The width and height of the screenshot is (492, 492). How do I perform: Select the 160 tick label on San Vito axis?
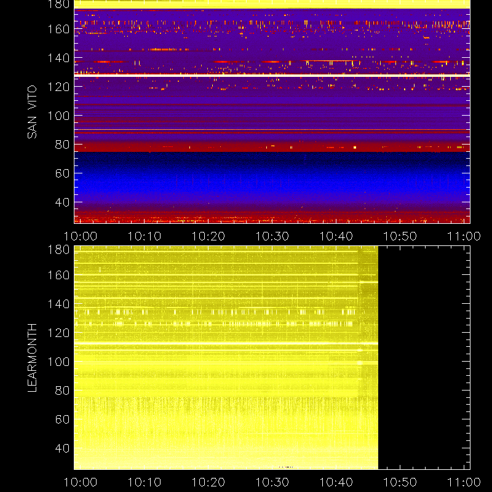pos(58,29)
